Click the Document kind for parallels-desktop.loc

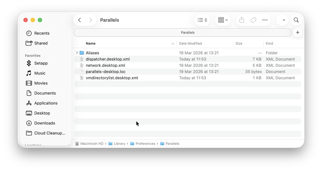coord(275,71)
